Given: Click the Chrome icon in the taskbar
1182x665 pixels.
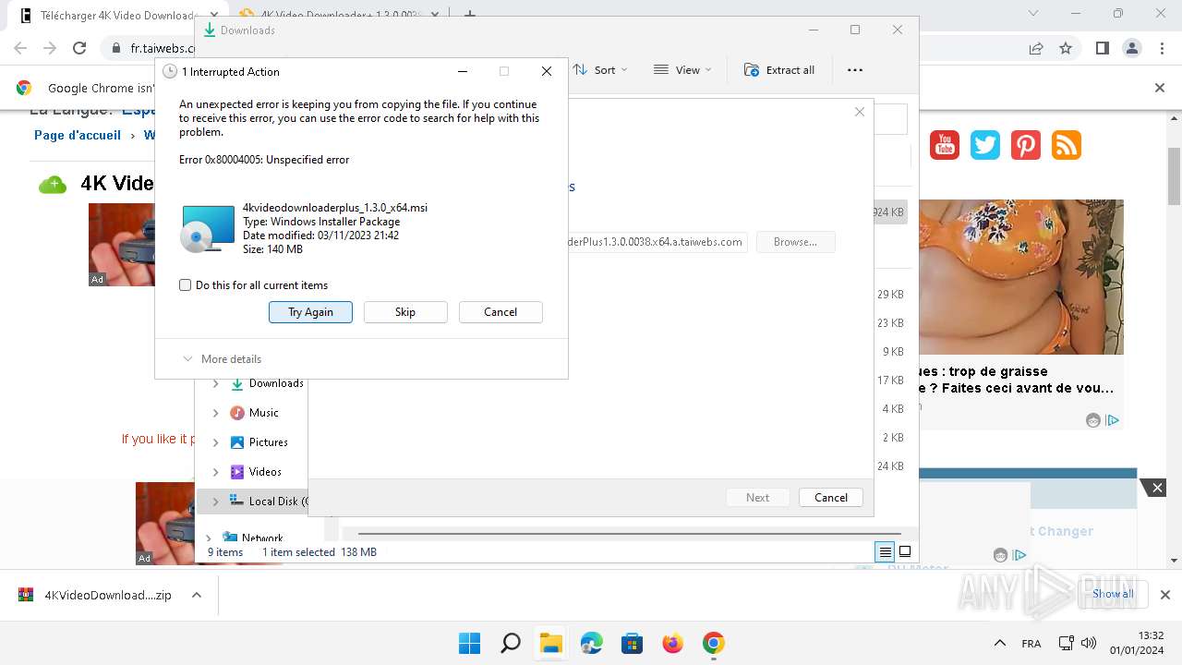Looking at the screenshot, I should point(713,643).
